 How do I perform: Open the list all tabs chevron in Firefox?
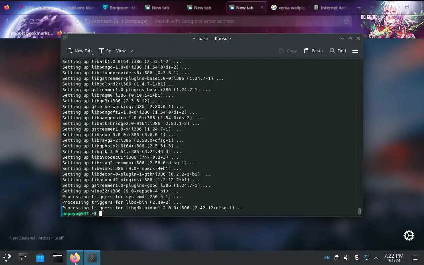click(372, 7)
